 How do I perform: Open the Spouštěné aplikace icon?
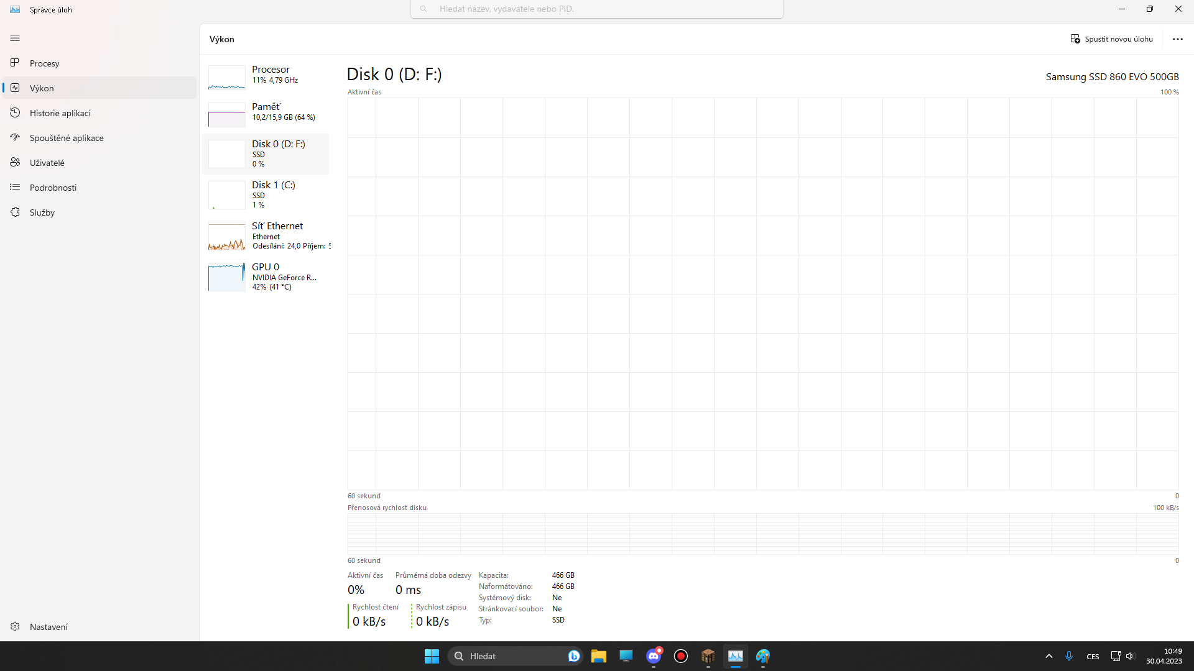point(15,137)
